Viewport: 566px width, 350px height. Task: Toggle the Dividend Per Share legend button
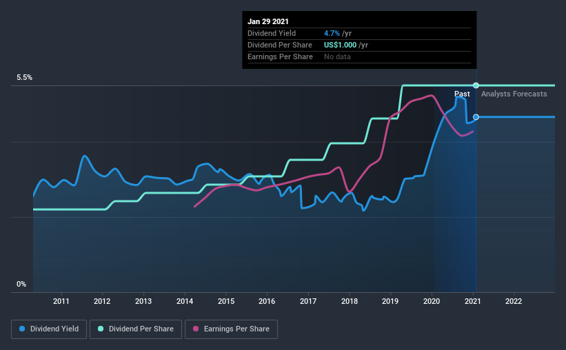coord(136,329)
